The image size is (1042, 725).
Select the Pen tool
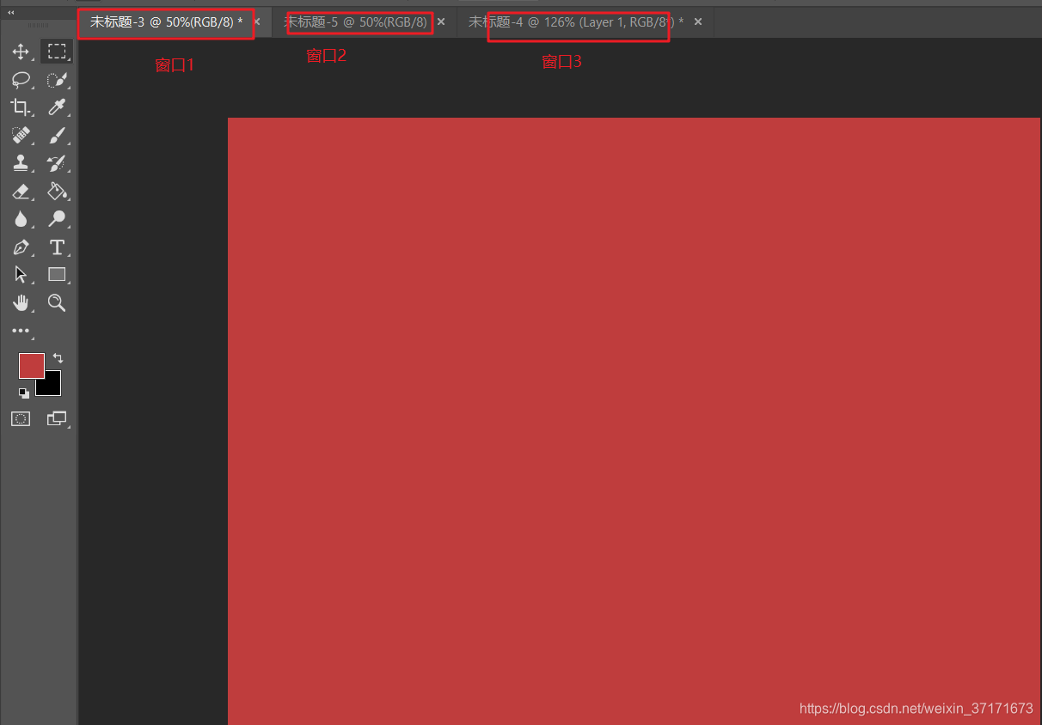click(x=21, y=247)
